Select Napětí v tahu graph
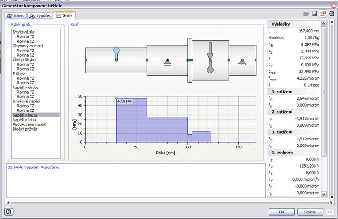This screenshot has width=338, height=219. pyautogui.click(x=25, y=119)
